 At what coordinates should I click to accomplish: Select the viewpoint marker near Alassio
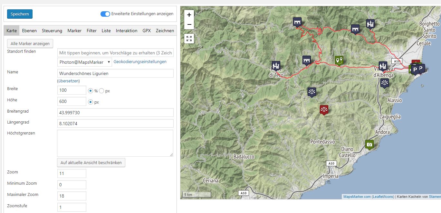click(x=384, y=83)
